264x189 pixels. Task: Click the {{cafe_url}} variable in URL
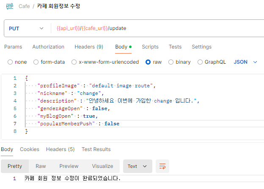pos(95,28)
